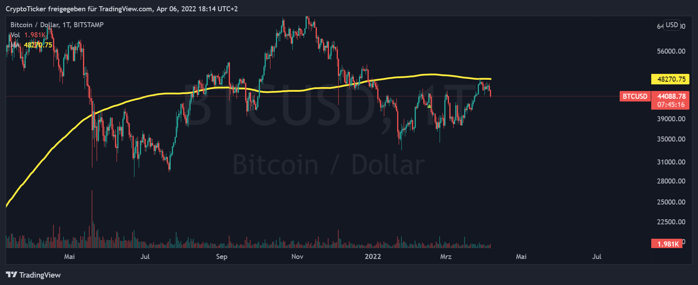Viewport: 698px width, 285px height.
Task: Click the Bitcoin / Dollar chart title
Action: [57, 25]
